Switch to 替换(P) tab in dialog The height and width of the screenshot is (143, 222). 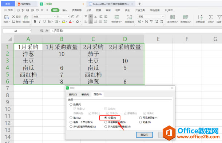tap(85, 94)
